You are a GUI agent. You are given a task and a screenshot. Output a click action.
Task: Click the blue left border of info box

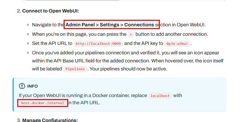click(x=13, y=94)
